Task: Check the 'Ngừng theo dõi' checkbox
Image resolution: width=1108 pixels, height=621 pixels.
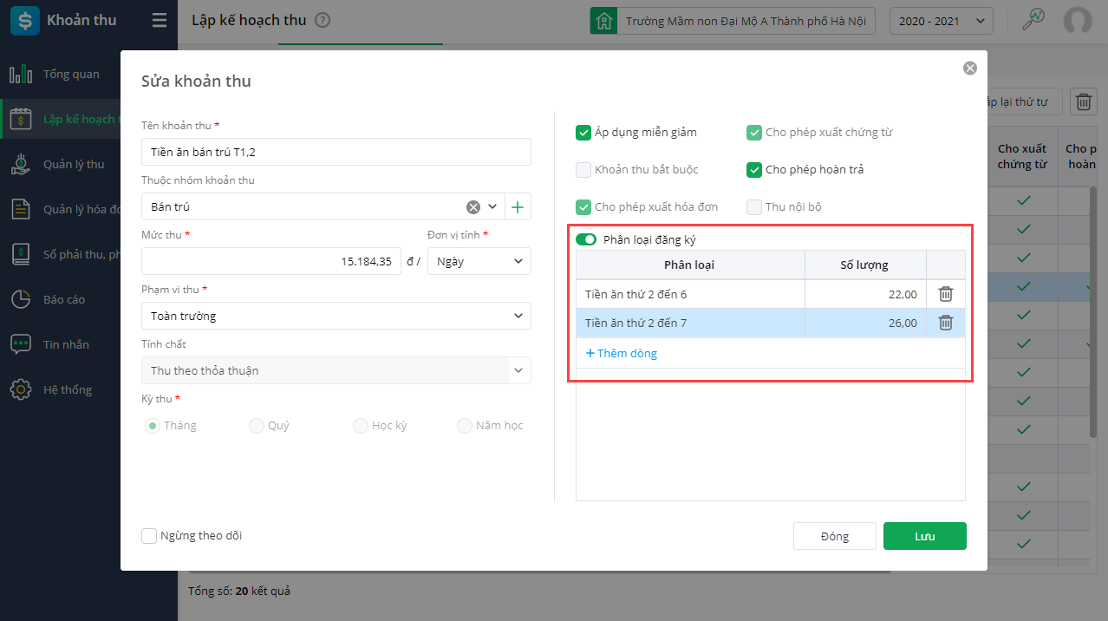Action: 149,536
